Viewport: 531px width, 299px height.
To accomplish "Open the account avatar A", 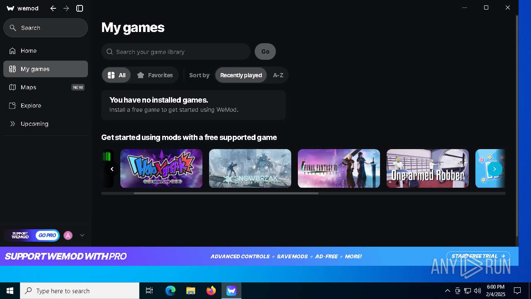I will [x=68, y=235].
